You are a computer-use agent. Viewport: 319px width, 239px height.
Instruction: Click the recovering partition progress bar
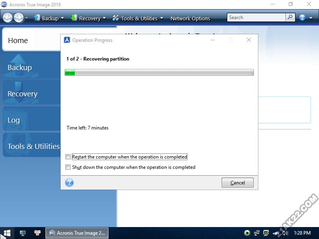point(159,72)
